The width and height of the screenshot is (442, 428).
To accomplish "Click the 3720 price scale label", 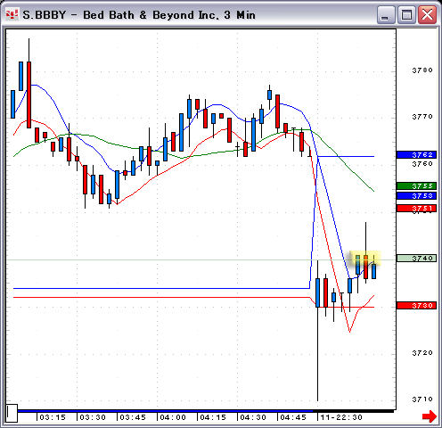I will point(422,353).
